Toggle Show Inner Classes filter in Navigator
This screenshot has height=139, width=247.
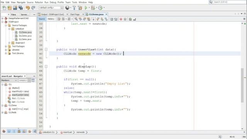[x=24, y=131]
